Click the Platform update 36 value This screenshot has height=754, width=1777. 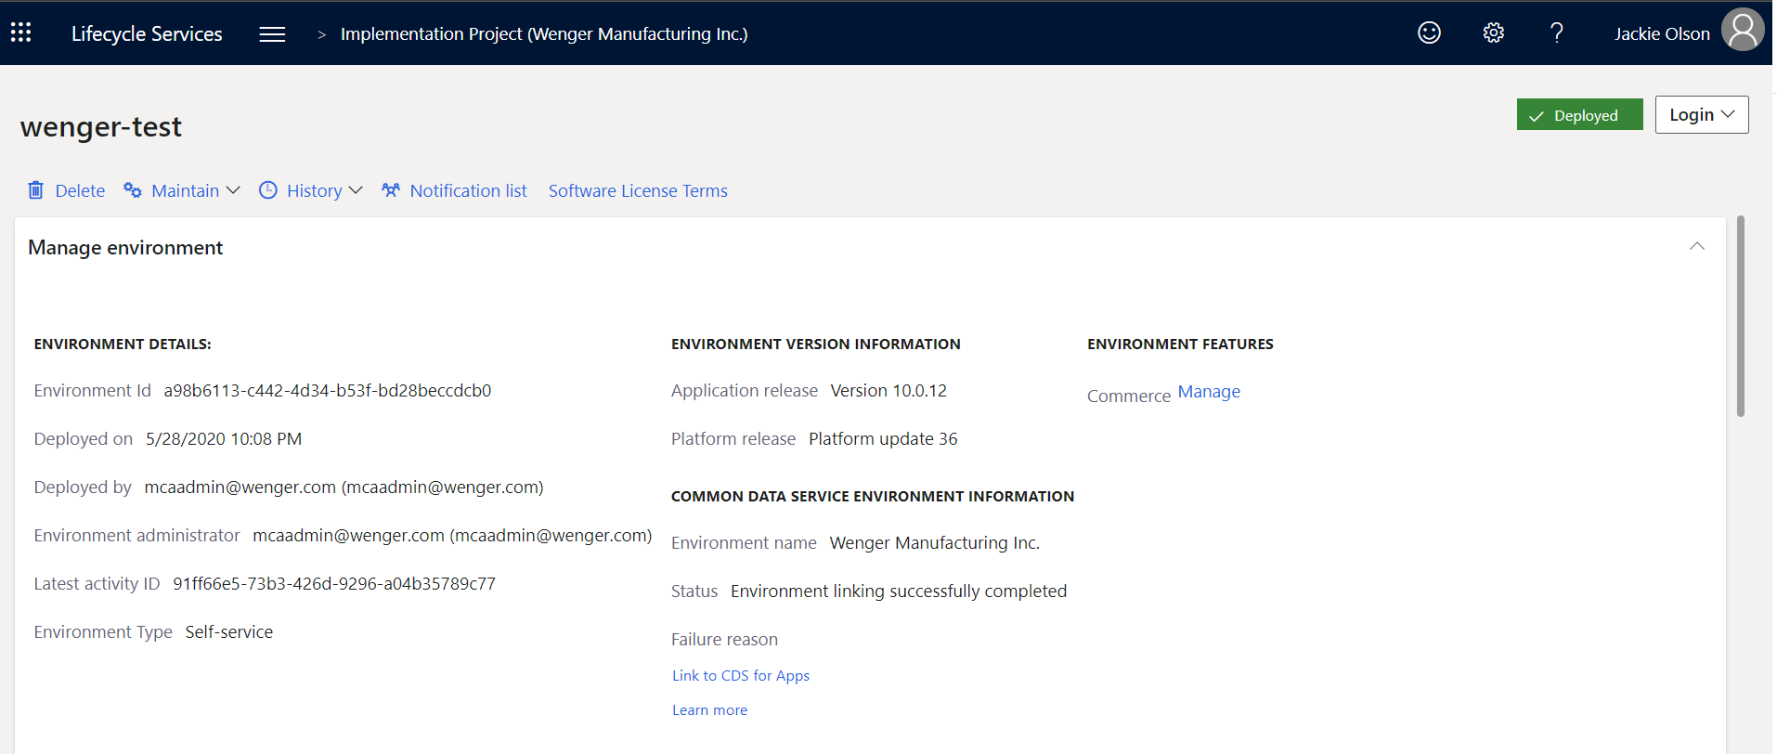(883, 439)
